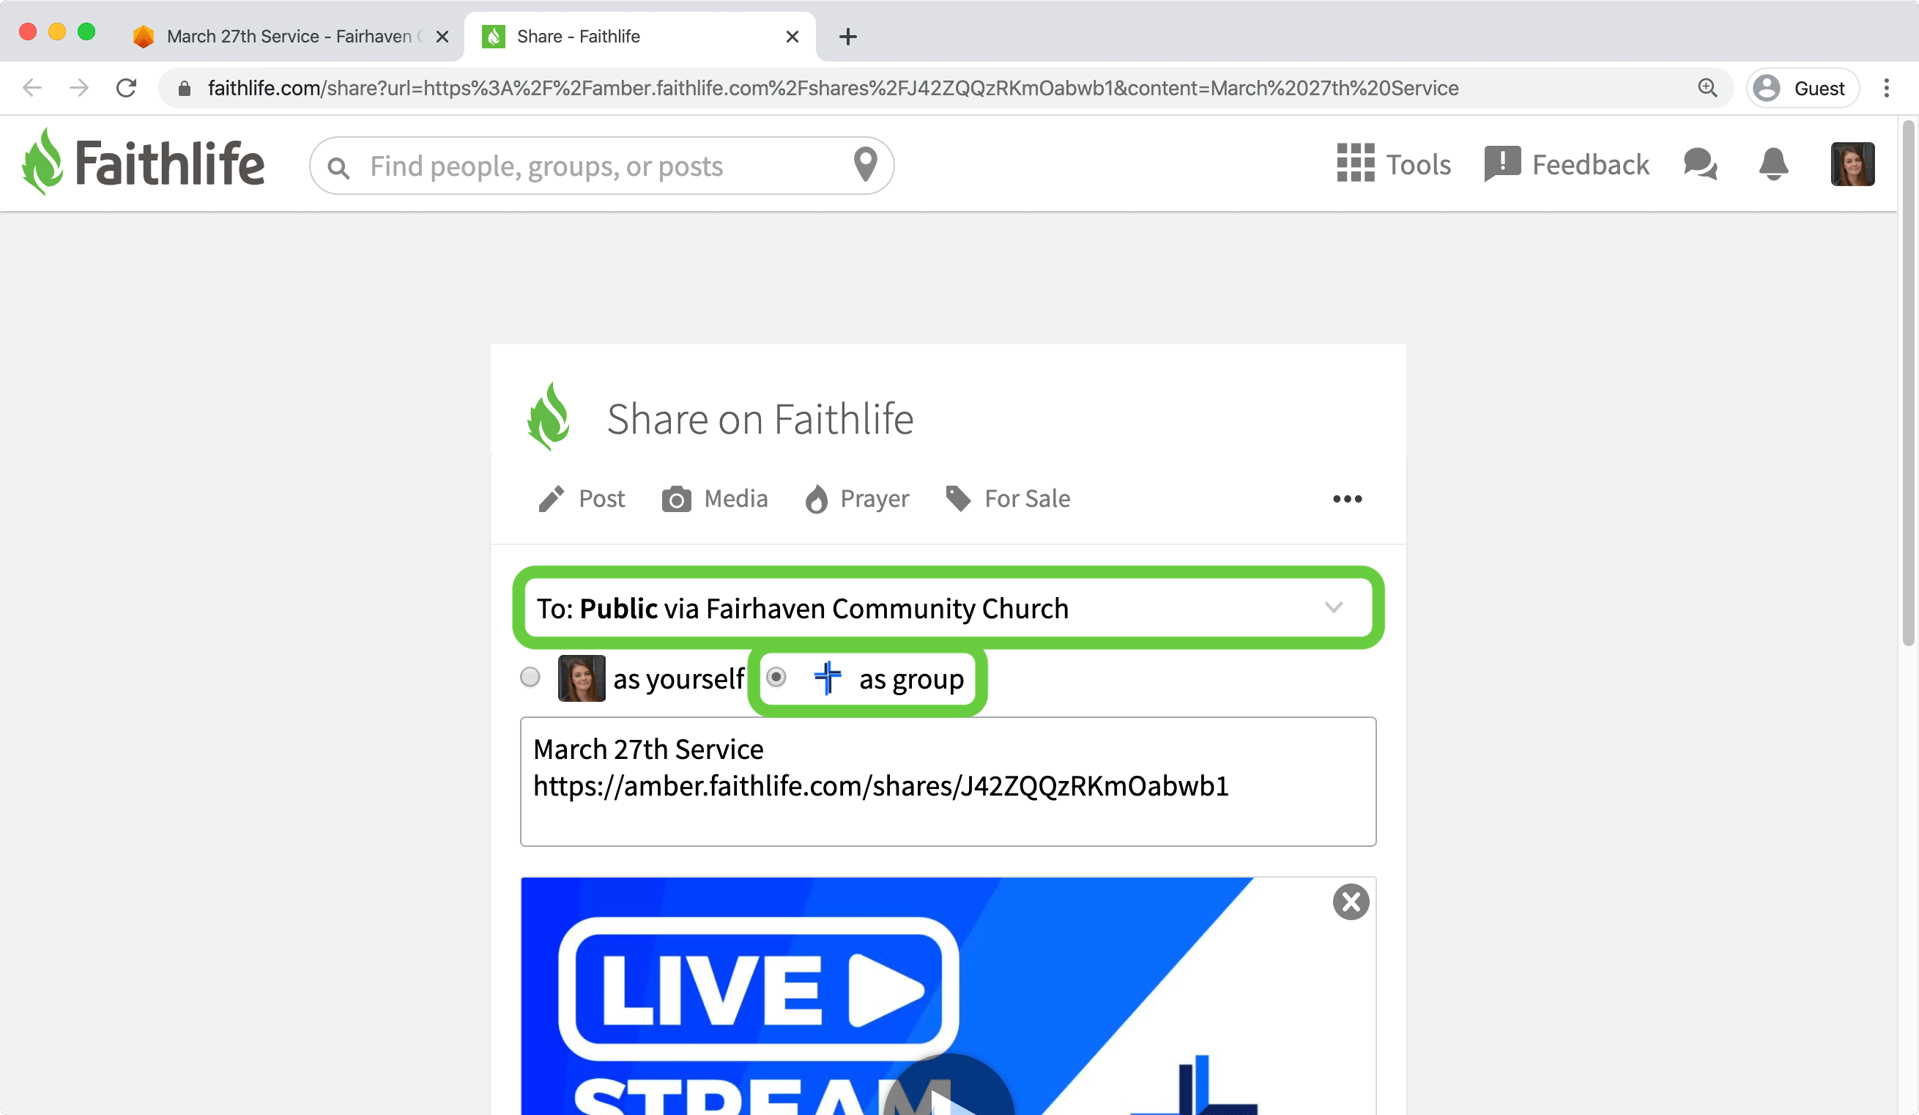Click the lock site info icon

[x=184, y=89]
